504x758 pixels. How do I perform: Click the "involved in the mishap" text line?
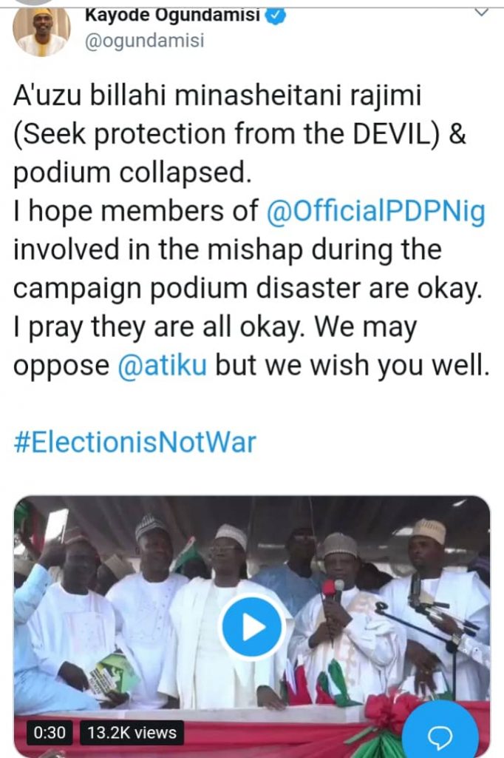(x=227, y=250)
